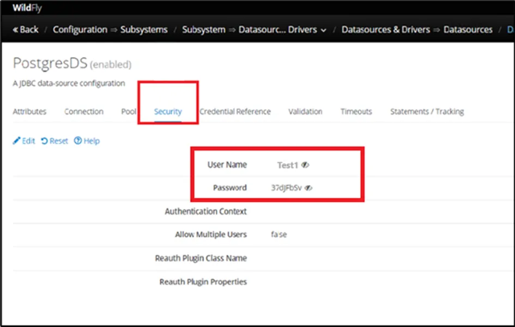Click the User Name label
The height and width of the screenshot is (327, 515).
[x=227, y=165]
